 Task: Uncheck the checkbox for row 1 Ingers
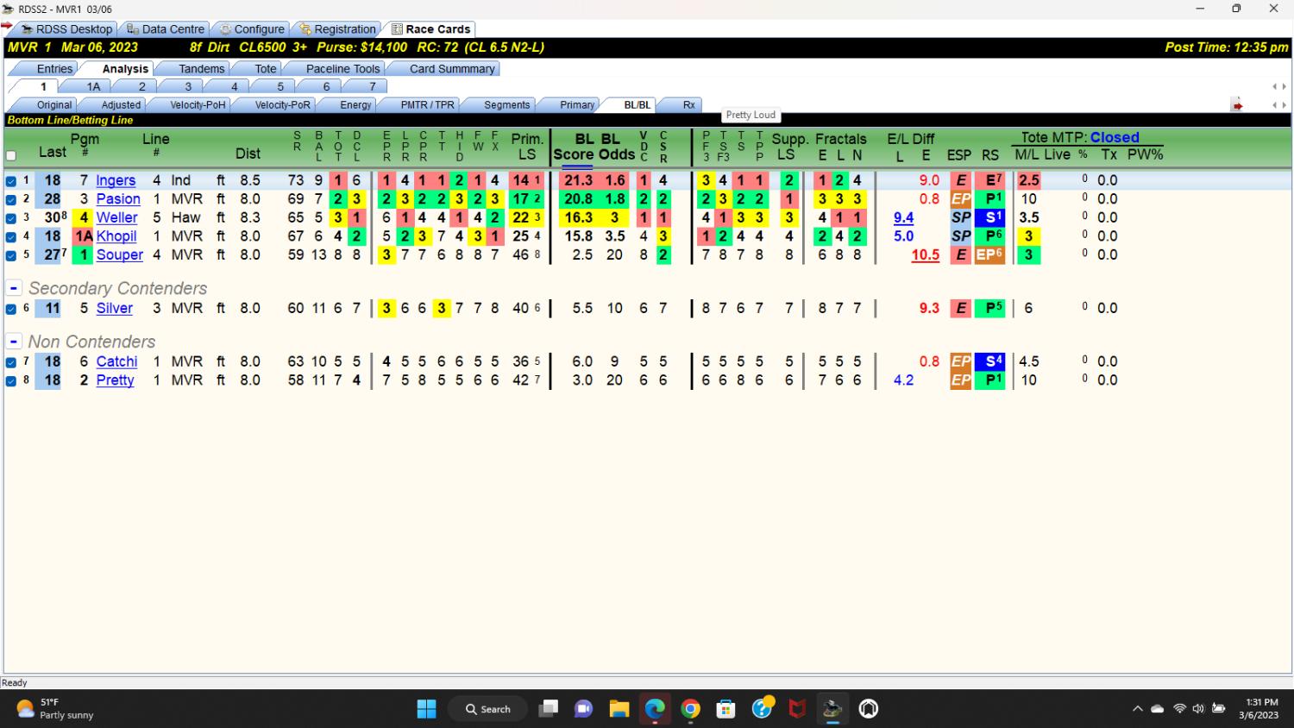(11, 181)
